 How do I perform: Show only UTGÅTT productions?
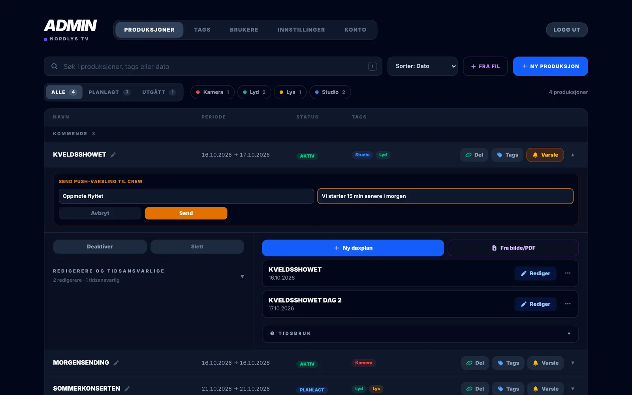[159, 92]
